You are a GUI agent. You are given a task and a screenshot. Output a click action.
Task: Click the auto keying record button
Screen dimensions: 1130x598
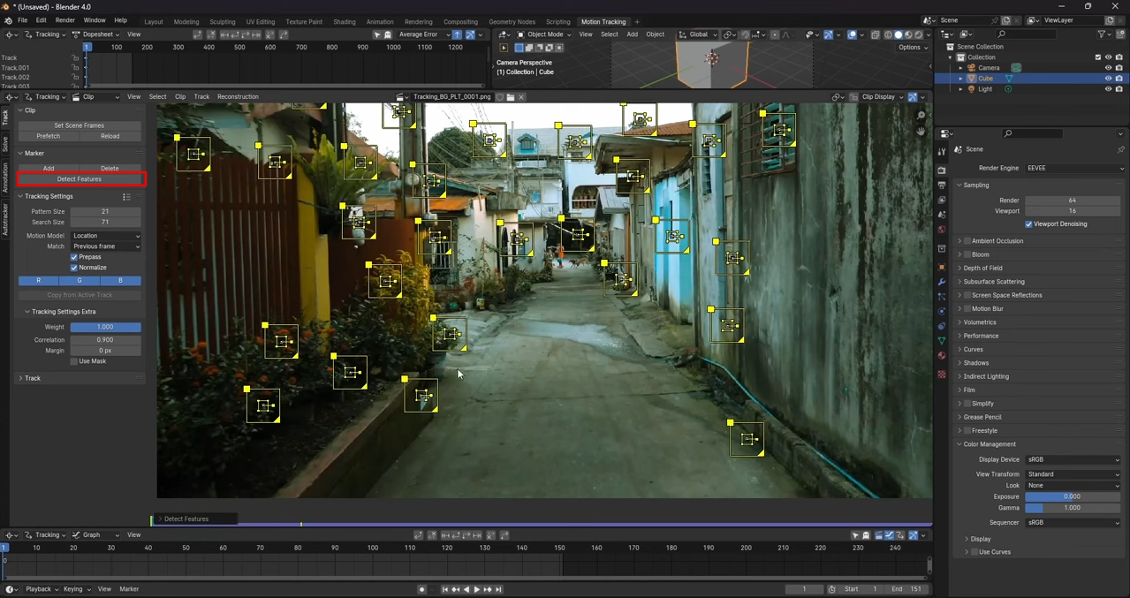pos(421,589)
